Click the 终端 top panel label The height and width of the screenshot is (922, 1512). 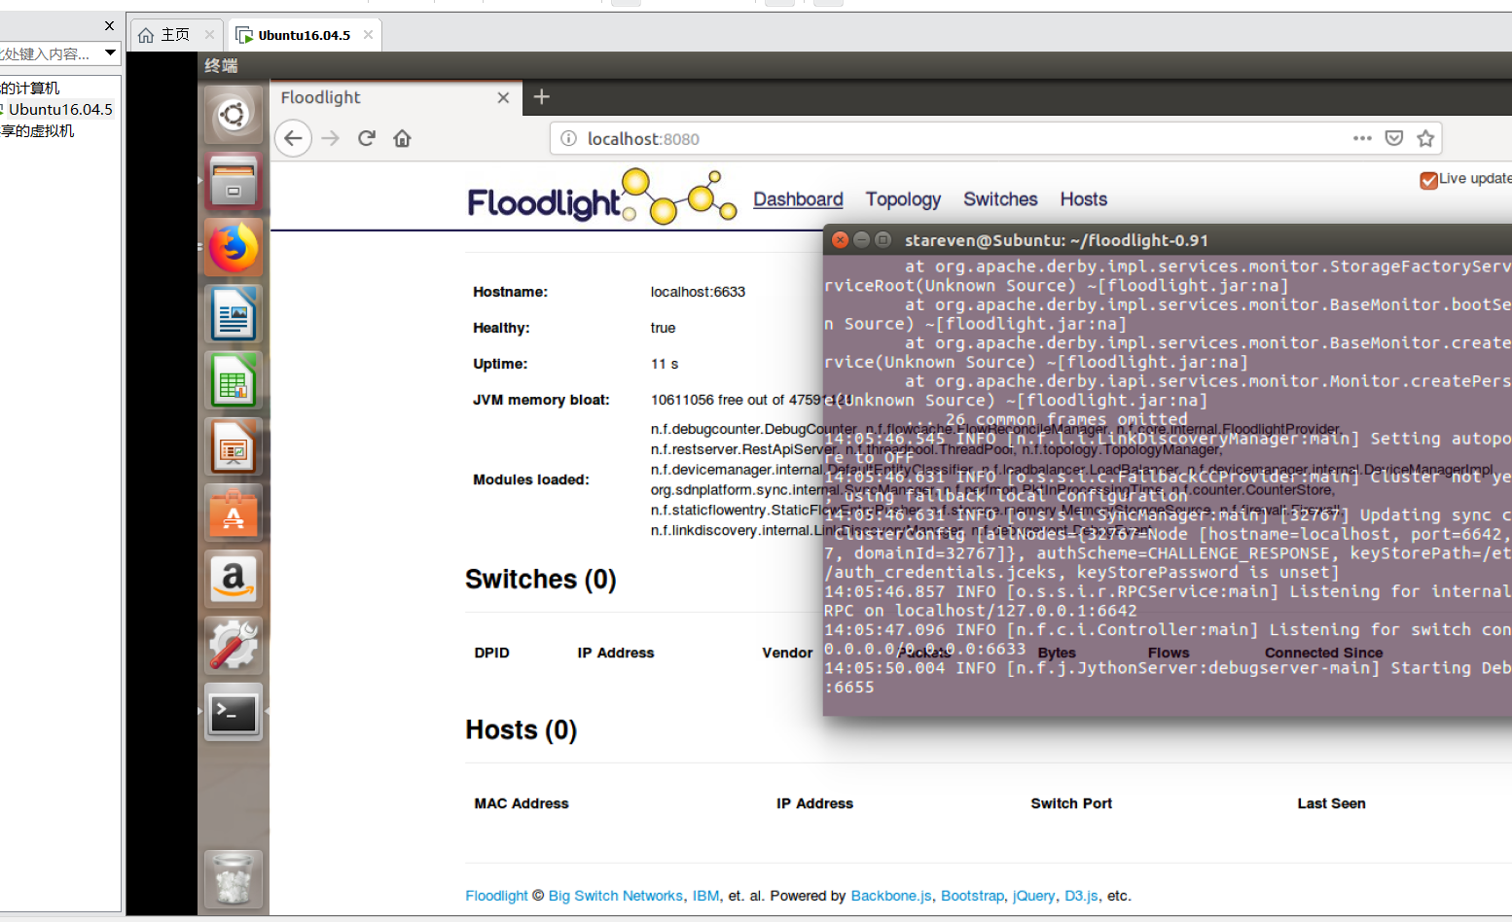pyautogui.click(x=221, y=65)
